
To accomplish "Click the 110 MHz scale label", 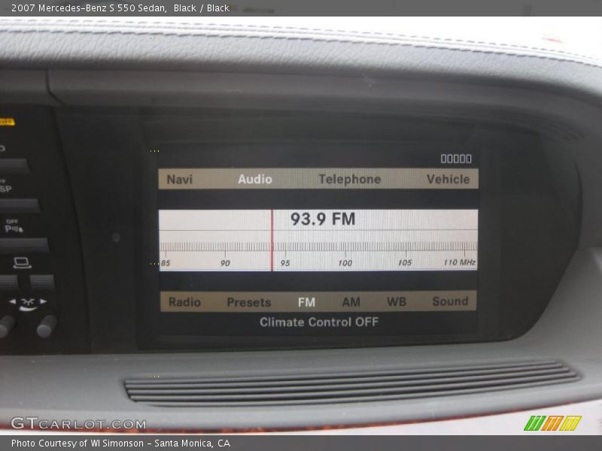I will pos(459,262).
